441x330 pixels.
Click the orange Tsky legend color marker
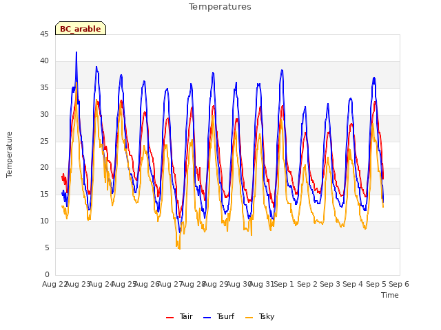tap(249, 318)
